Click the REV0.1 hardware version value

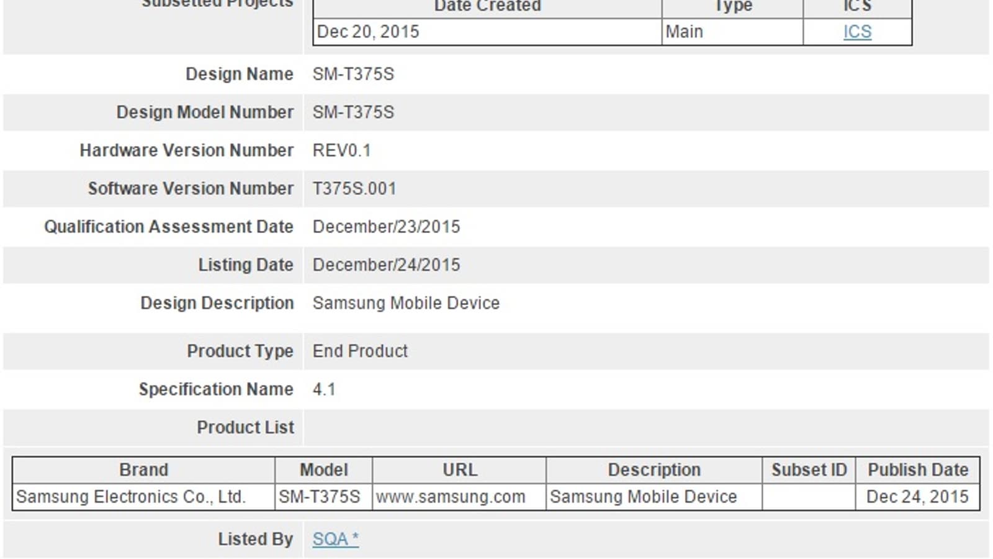coord(341,150)
